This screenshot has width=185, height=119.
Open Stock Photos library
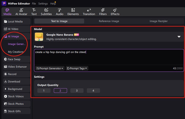17,104
